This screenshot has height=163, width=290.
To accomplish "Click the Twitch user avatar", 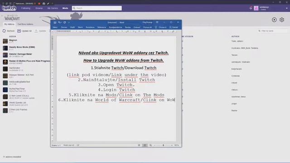I will point(256,8).
